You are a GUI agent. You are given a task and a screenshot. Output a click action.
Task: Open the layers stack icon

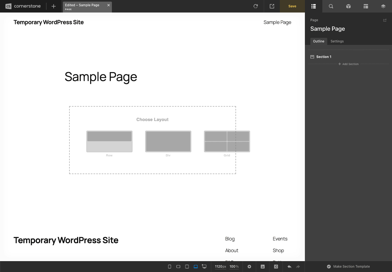click(383, 6)
